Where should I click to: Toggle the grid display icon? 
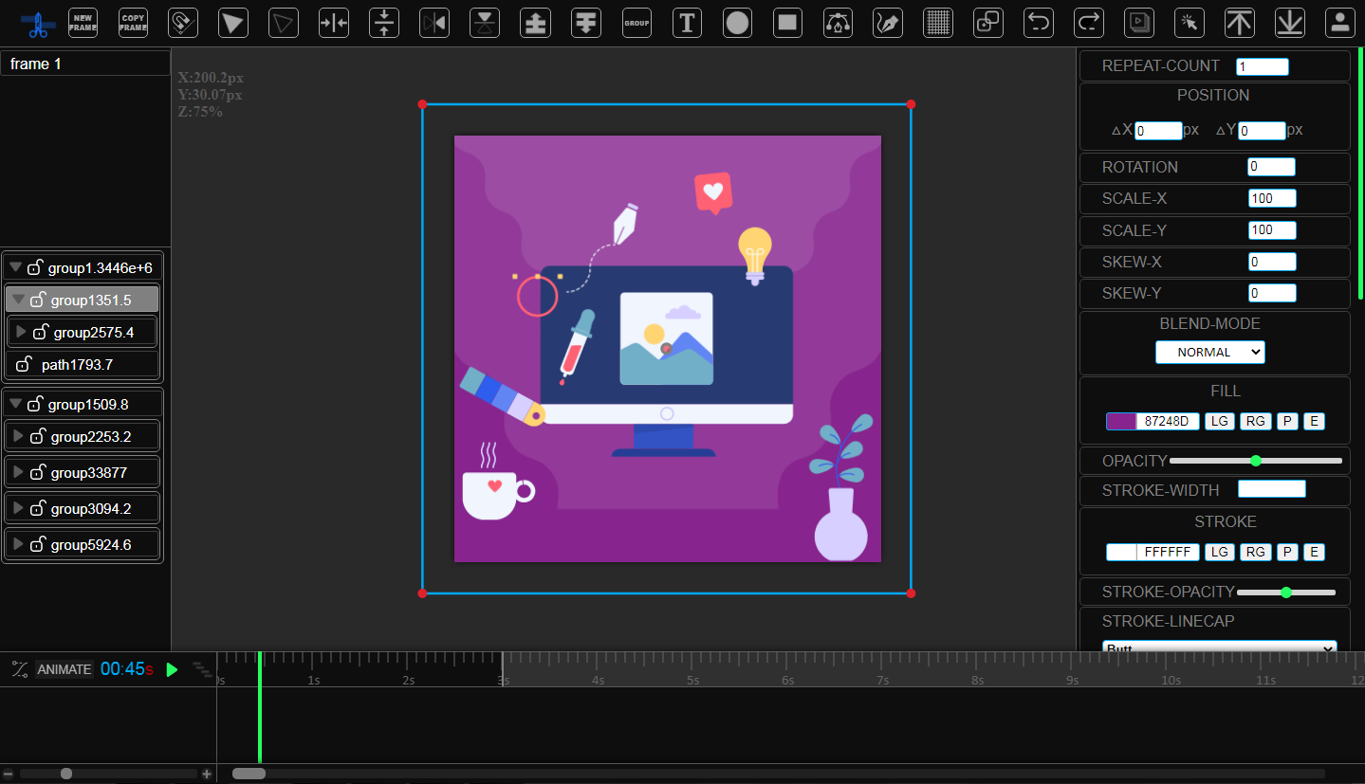938,23
